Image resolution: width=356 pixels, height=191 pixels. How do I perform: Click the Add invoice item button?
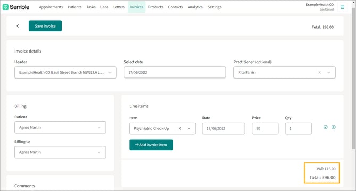coord(151,145)
